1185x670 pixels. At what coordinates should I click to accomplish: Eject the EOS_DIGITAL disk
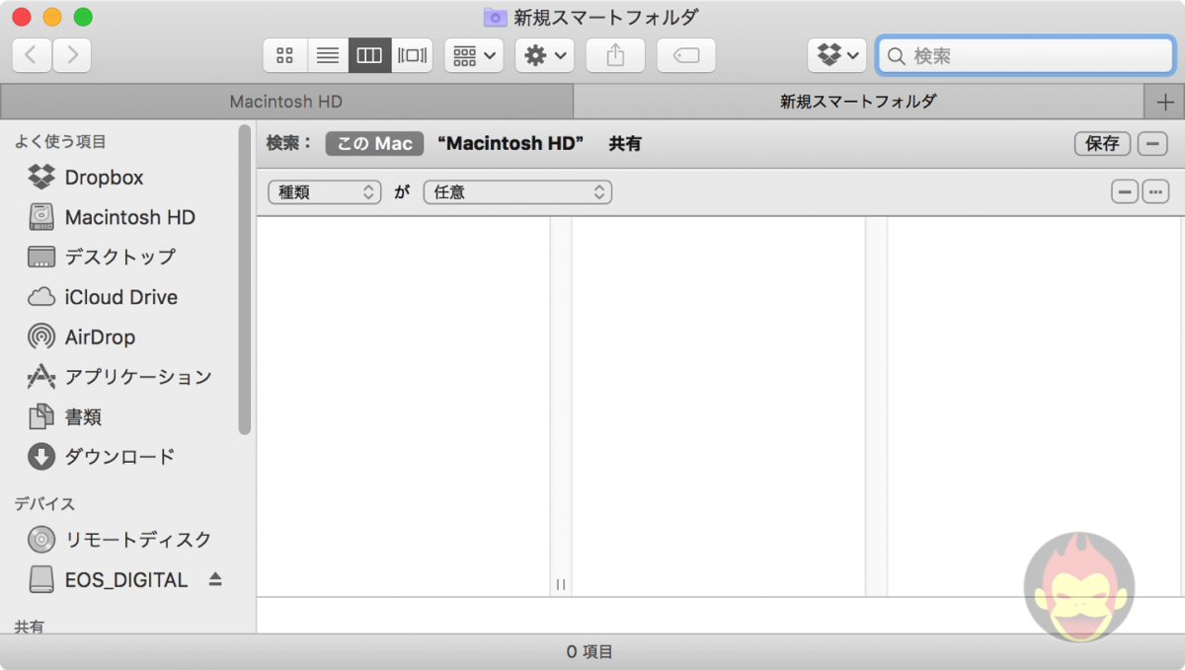[216, 579]
